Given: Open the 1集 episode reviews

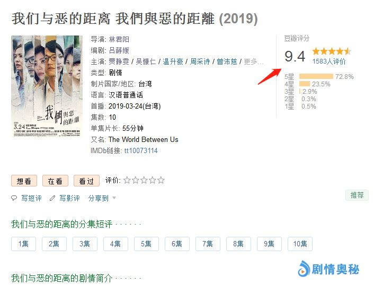Looking at the screenshot, I should tap(23, 244).
